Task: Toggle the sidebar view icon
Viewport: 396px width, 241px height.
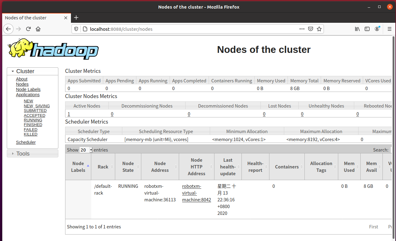Action: tap(367, 29)
